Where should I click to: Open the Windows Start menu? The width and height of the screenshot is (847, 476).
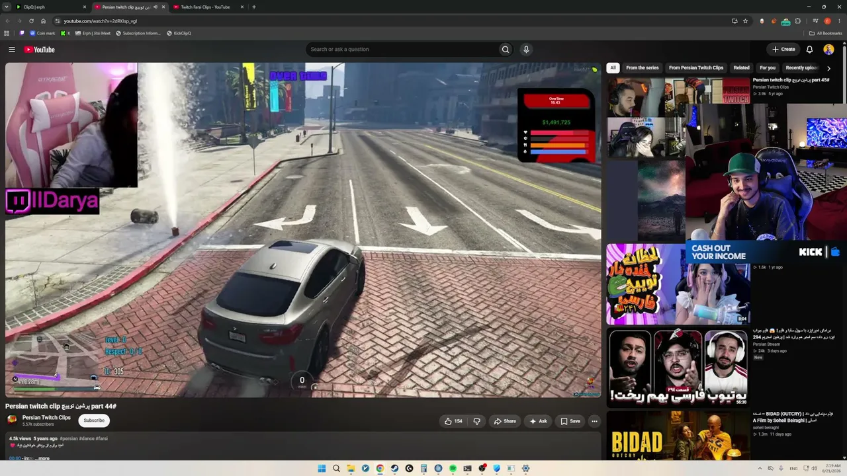[322, 469]
